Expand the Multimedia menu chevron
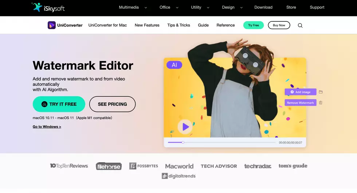Image resolution: width=357 pixels, height=193 pixels. (146, 8)
